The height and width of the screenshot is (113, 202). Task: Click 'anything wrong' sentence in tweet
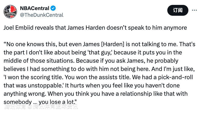pos(25,94)
